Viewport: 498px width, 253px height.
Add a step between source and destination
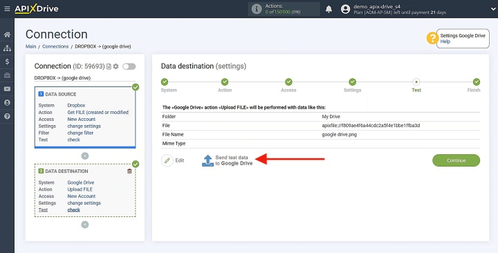pyautogui.click(x=85, y=156)
